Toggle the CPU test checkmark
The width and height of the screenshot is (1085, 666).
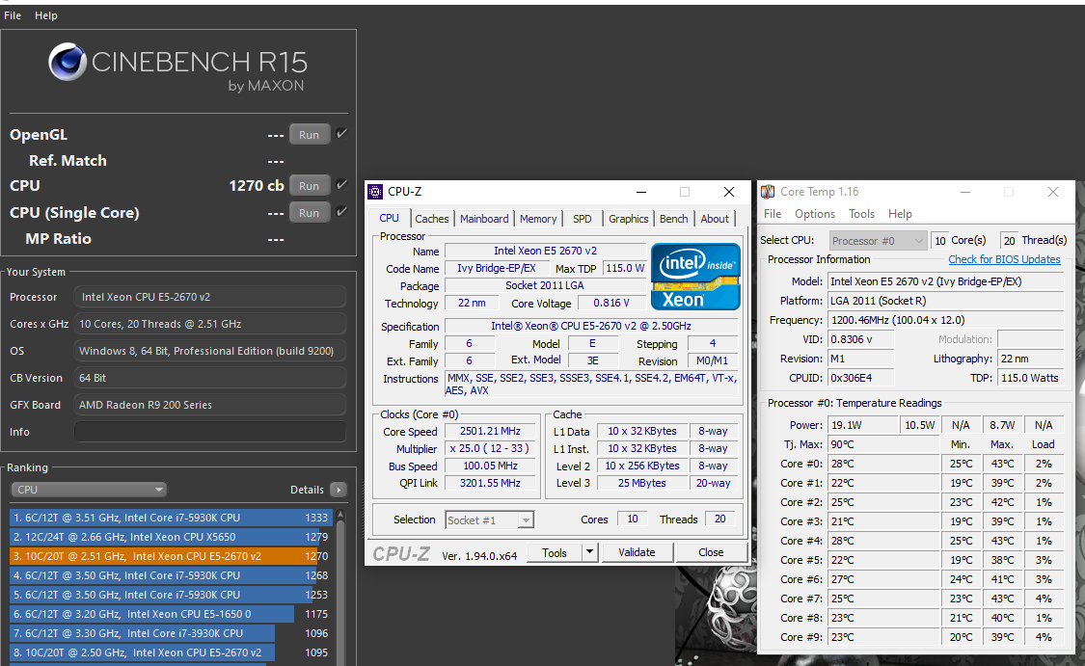[341, 185]
